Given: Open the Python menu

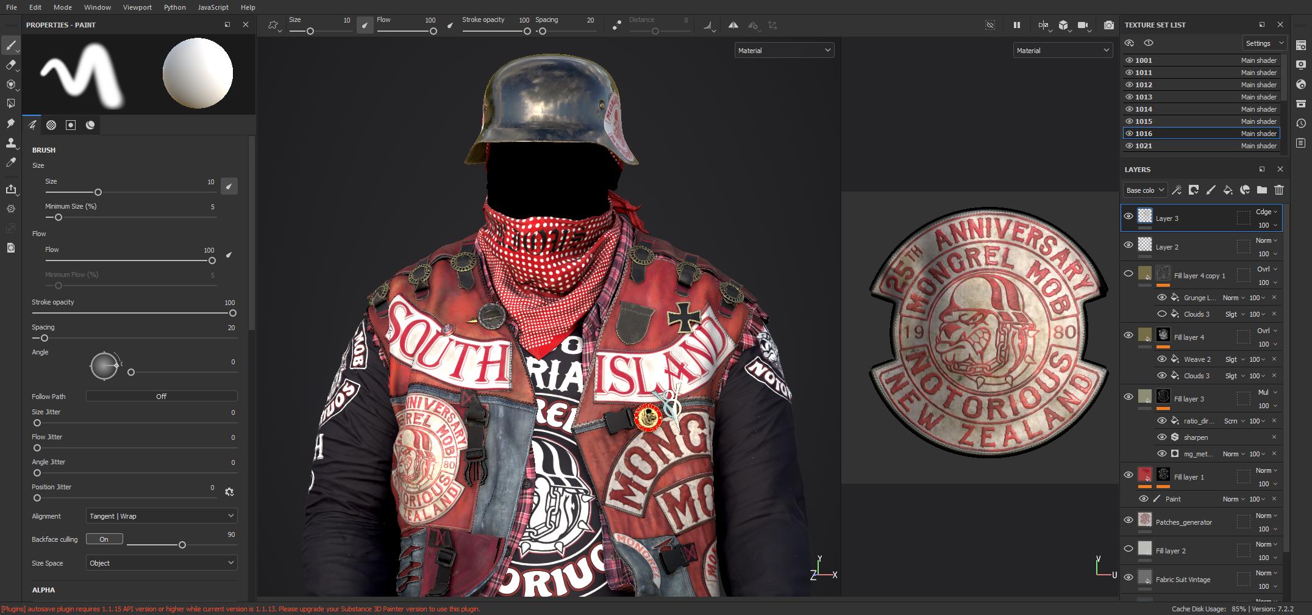Looking at the screenshot, I should point(175,7).
